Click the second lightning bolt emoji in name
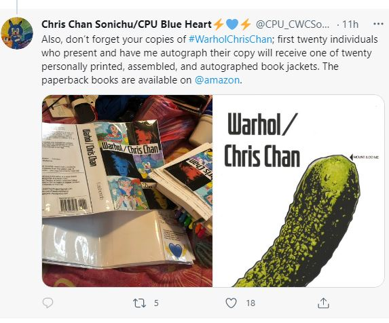 pyautogui.click(x=246, y=24)
